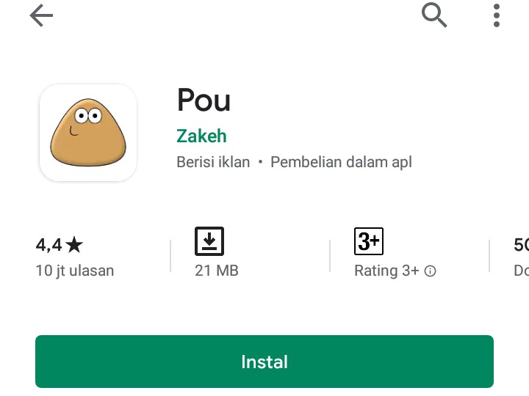Tap the star next to 4,4

74,245
